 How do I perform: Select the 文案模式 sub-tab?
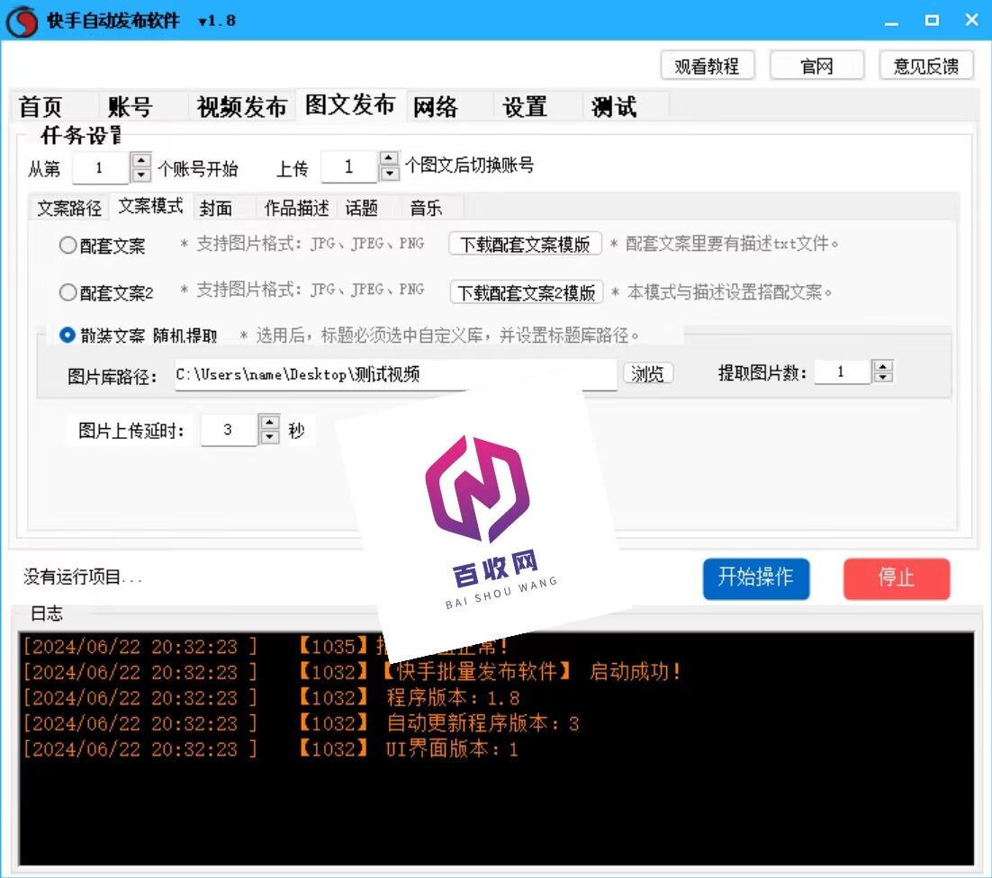(x=150, y=206)
